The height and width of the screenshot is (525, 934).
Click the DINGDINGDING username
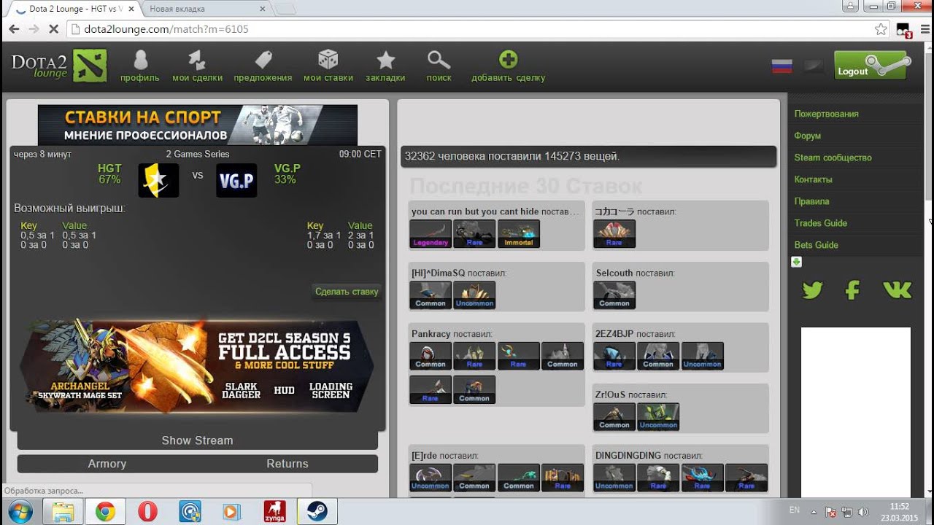click(x=628, y=456)
